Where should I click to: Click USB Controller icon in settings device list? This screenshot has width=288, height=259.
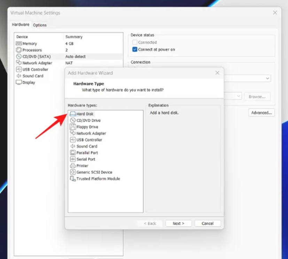click(x=19, y=69)
